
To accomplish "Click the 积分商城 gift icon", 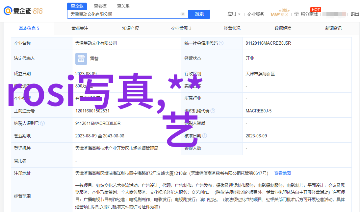I will click(296, 14).
